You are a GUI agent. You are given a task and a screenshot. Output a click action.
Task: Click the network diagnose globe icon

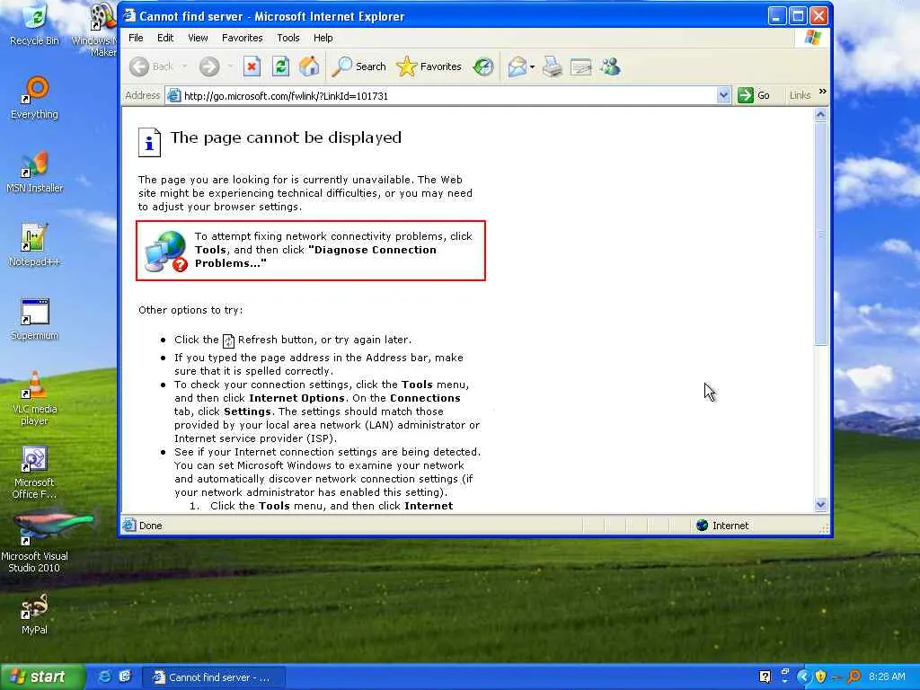click(166, 252)
